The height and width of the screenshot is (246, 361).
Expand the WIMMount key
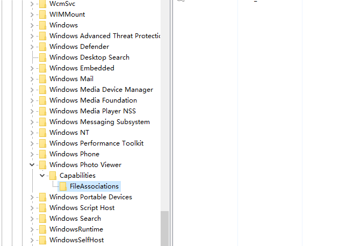pos(32,15)
